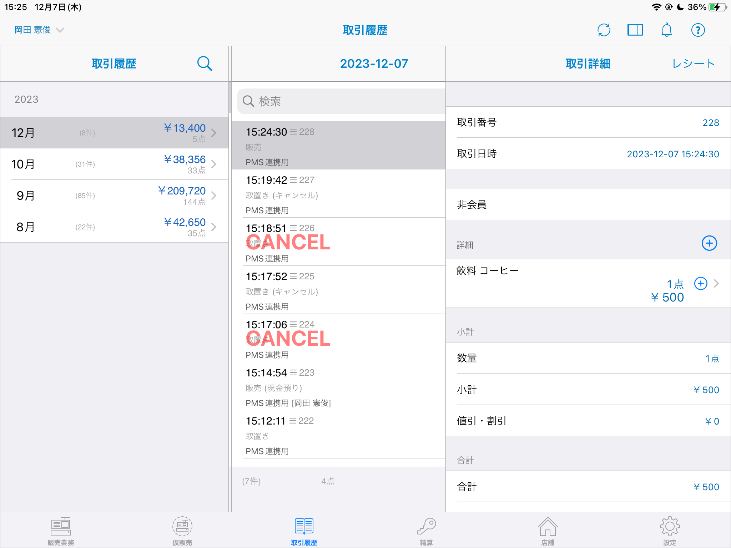This screenshot has height=548, width=731.
Task: Select transaction 15:12:11 number 222
Action: click(338, 434)
